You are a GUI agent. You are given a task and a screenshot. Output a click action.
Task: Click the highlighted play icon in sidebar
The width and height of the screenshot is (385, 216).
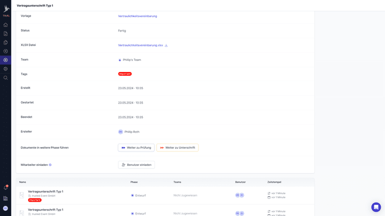(5, 60)
